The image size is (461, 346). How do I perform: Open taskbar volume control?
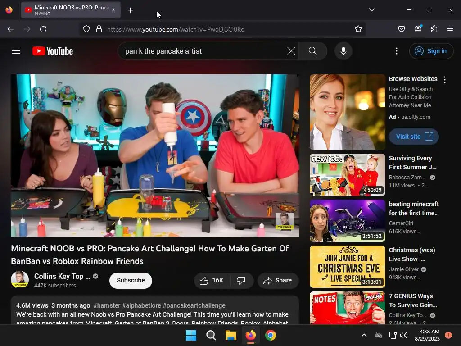pyautogui.click(x=404, y=335)
